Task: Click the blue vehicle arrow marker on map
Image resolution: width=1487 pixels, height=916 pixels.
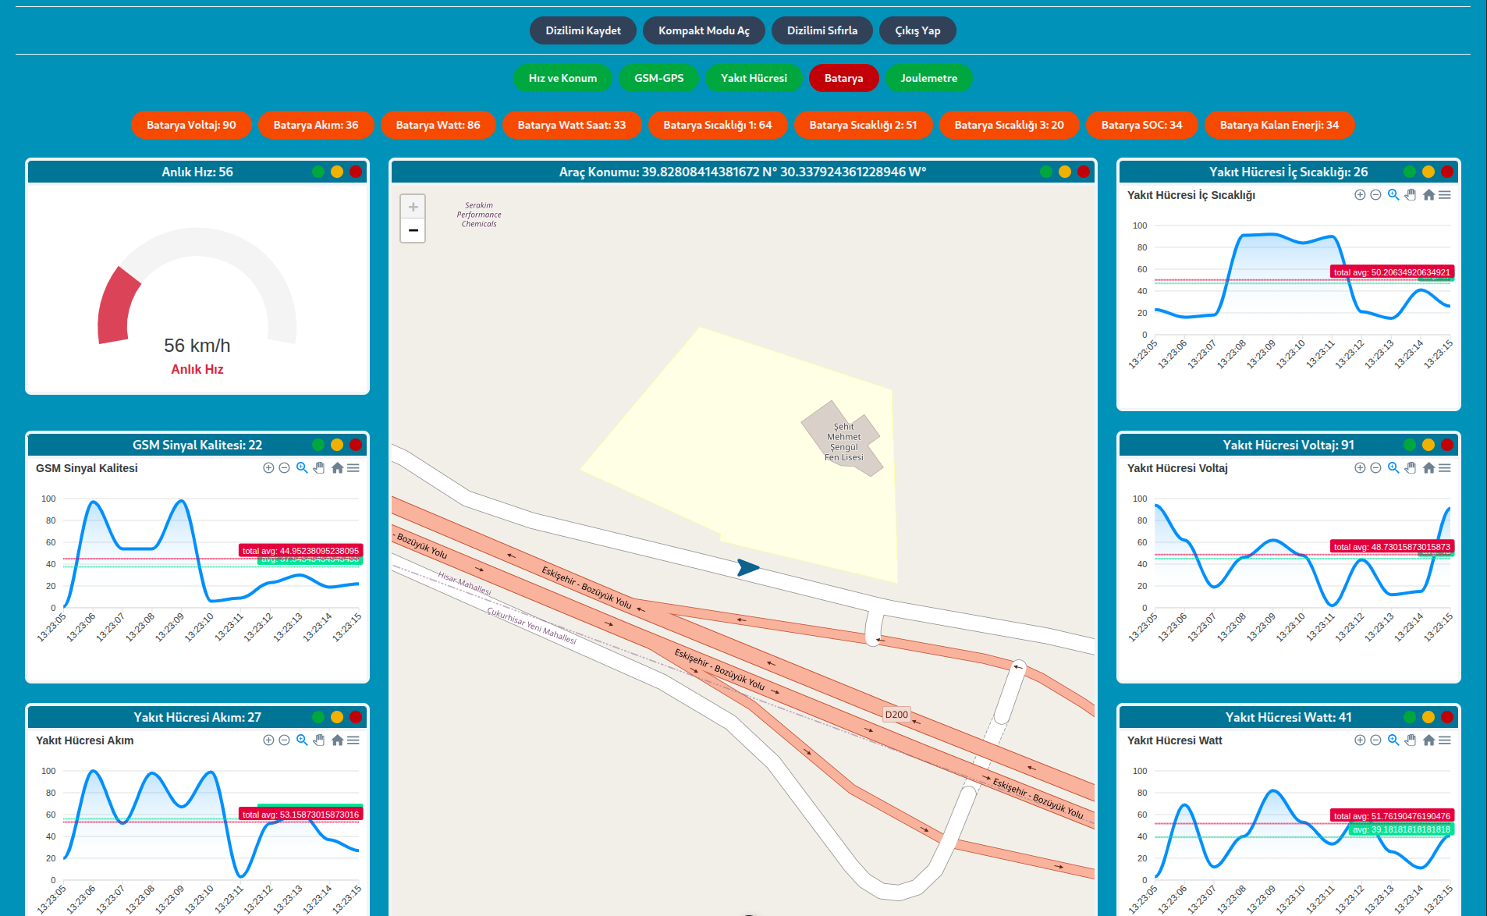Action: [x=747, y=568]
